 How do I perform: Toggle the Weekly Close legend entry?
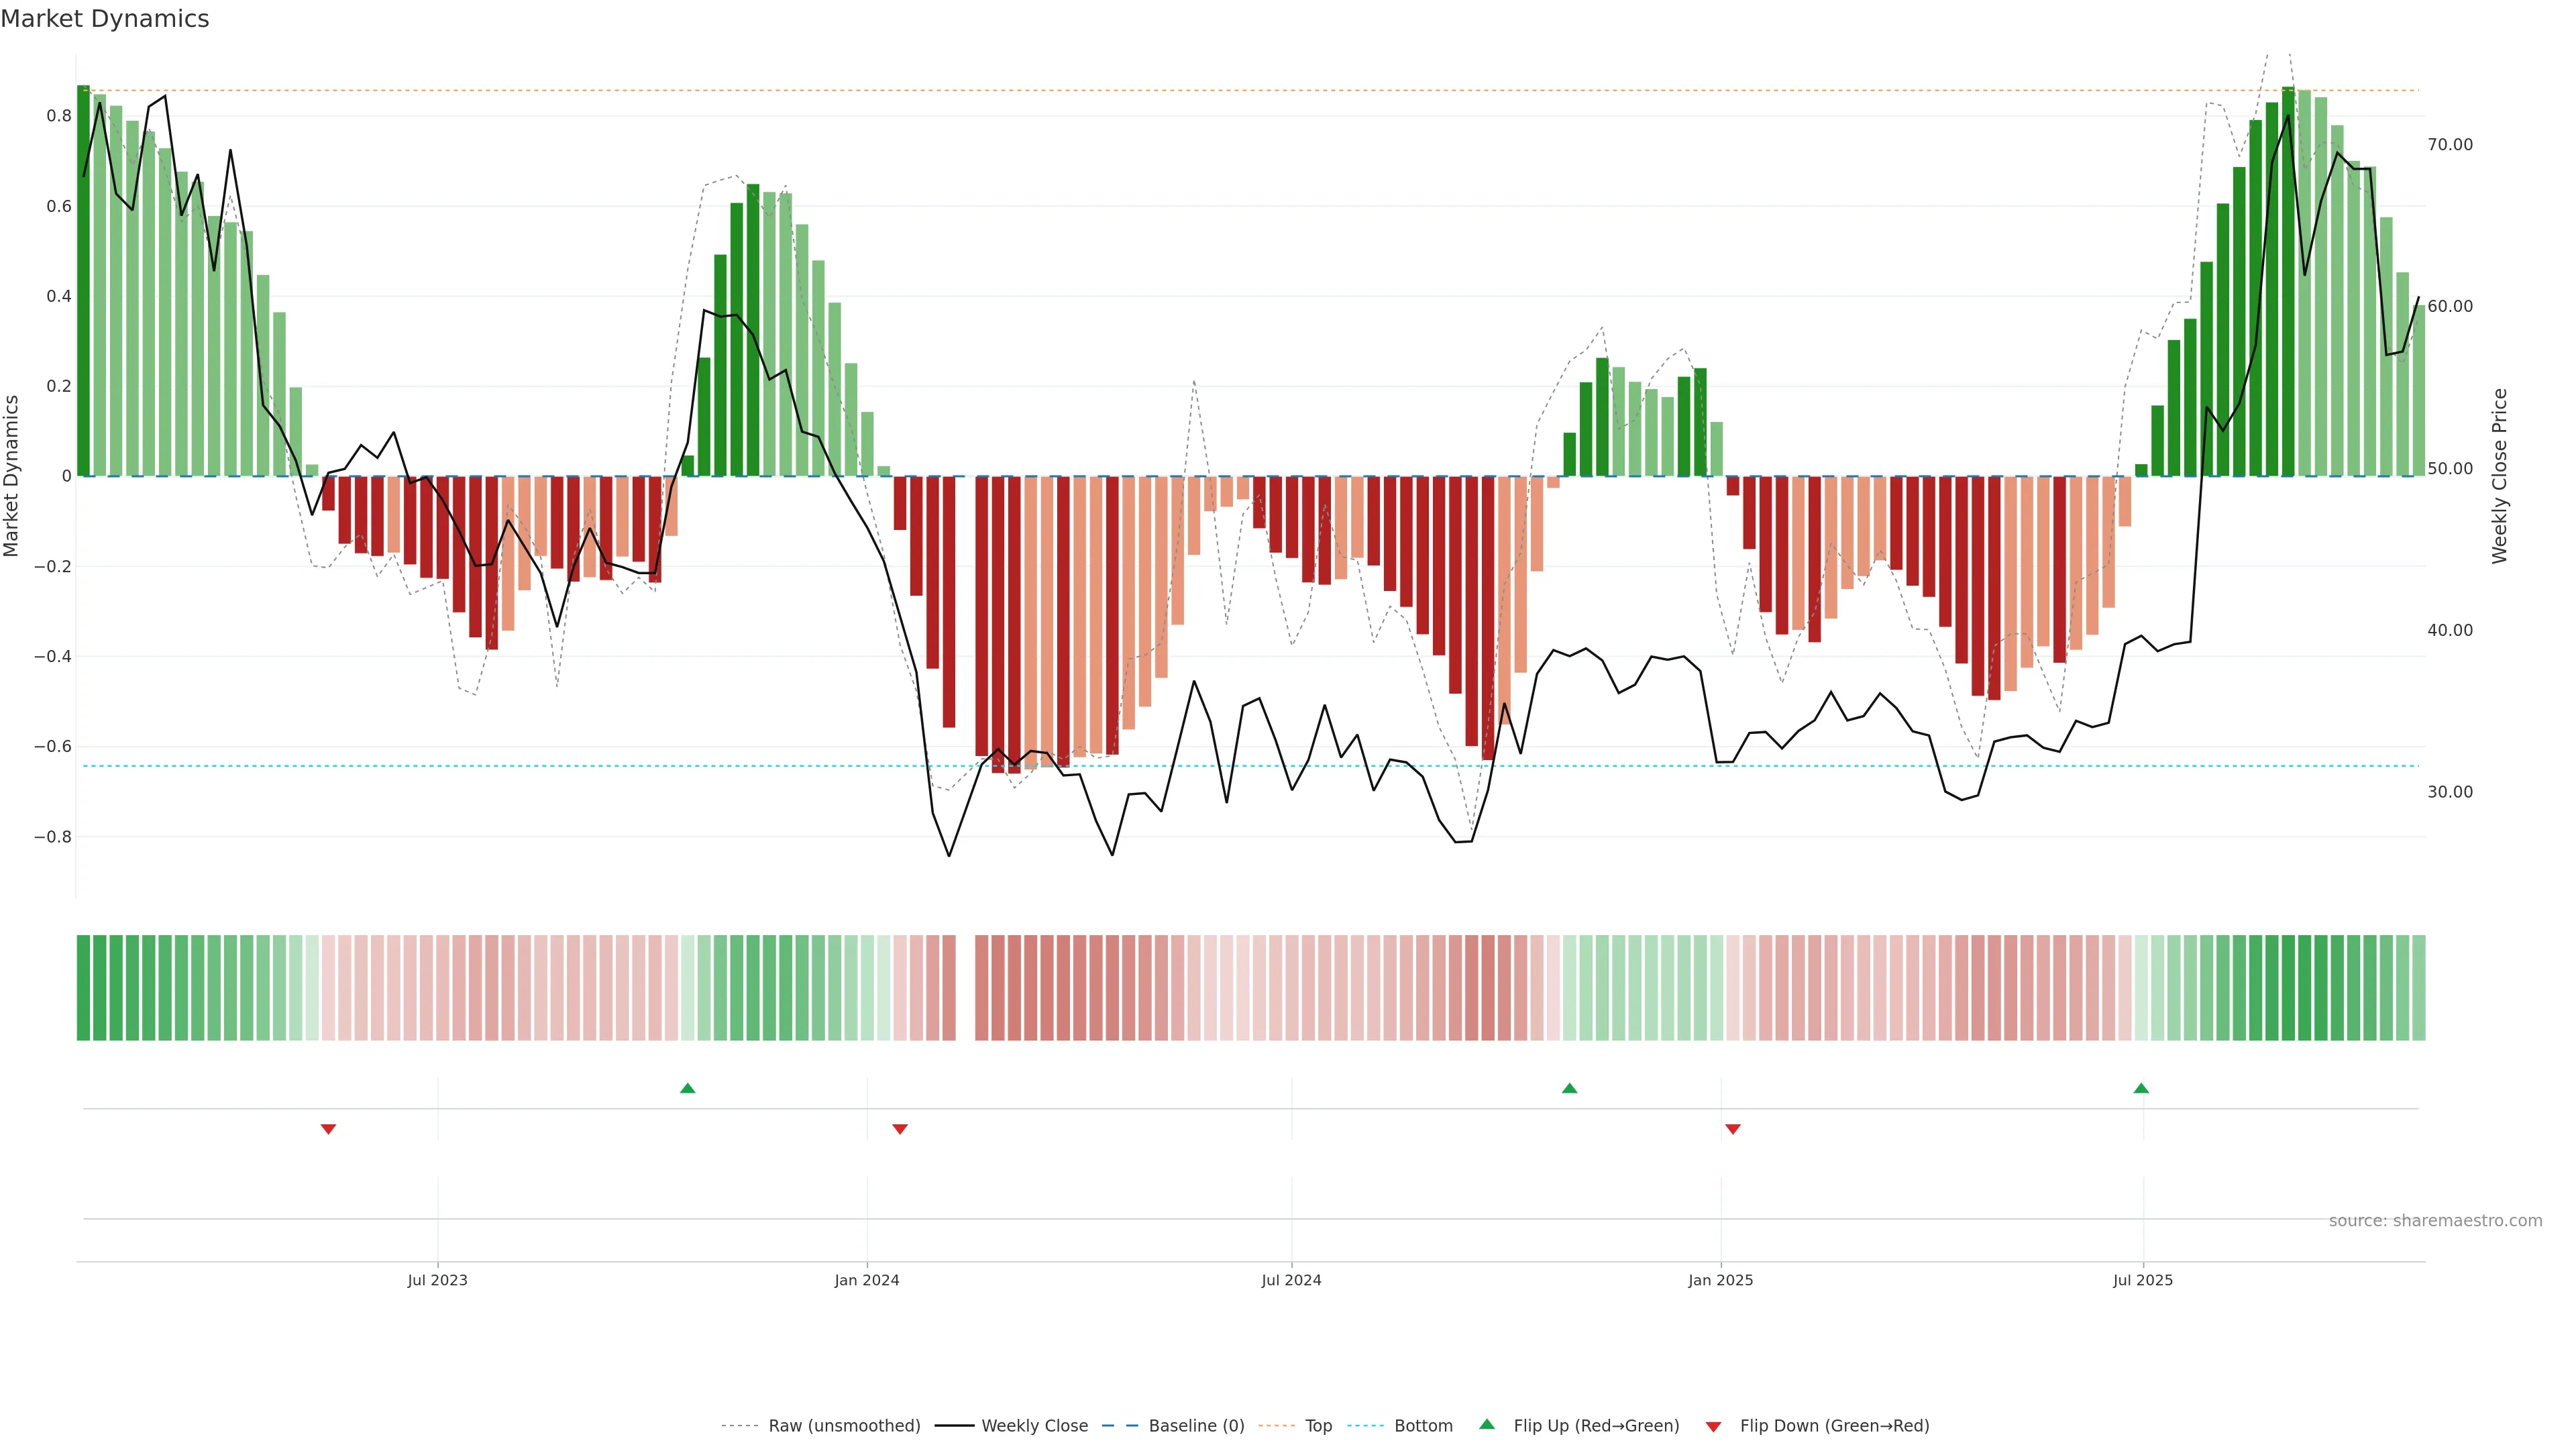tap(1034, 1426)
